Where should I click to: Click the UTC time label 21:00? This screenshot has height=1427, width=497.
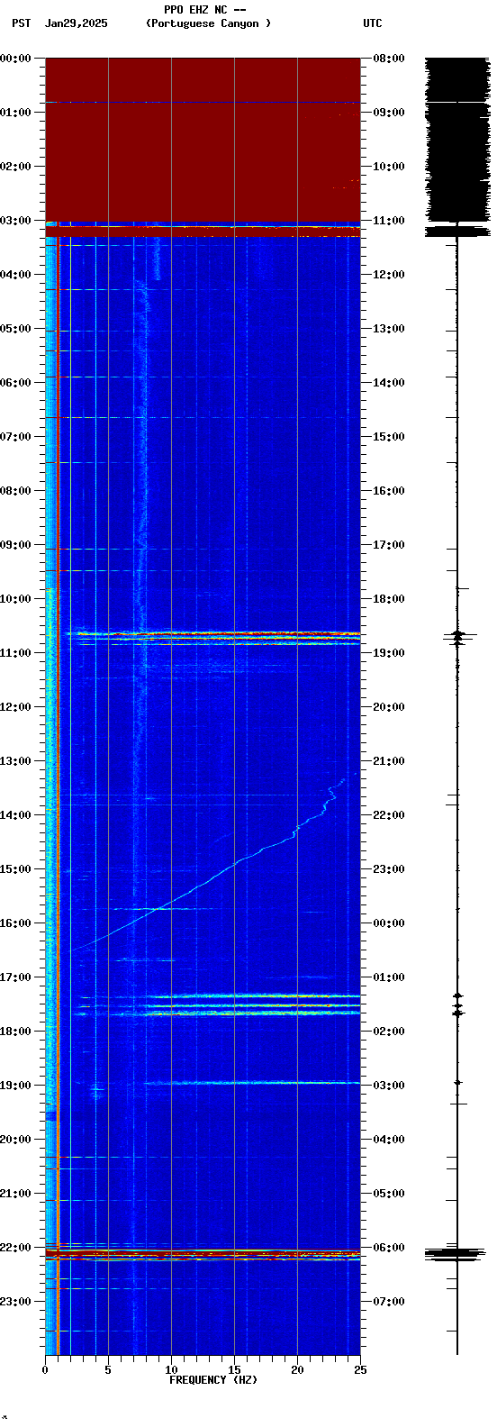(x=388, y=760)
